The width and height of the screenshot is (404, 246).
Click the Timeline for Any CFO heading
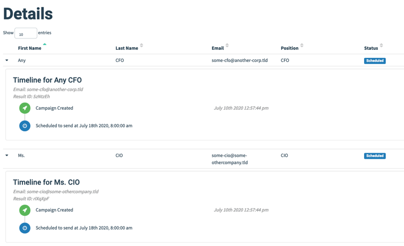coord(48,80)
